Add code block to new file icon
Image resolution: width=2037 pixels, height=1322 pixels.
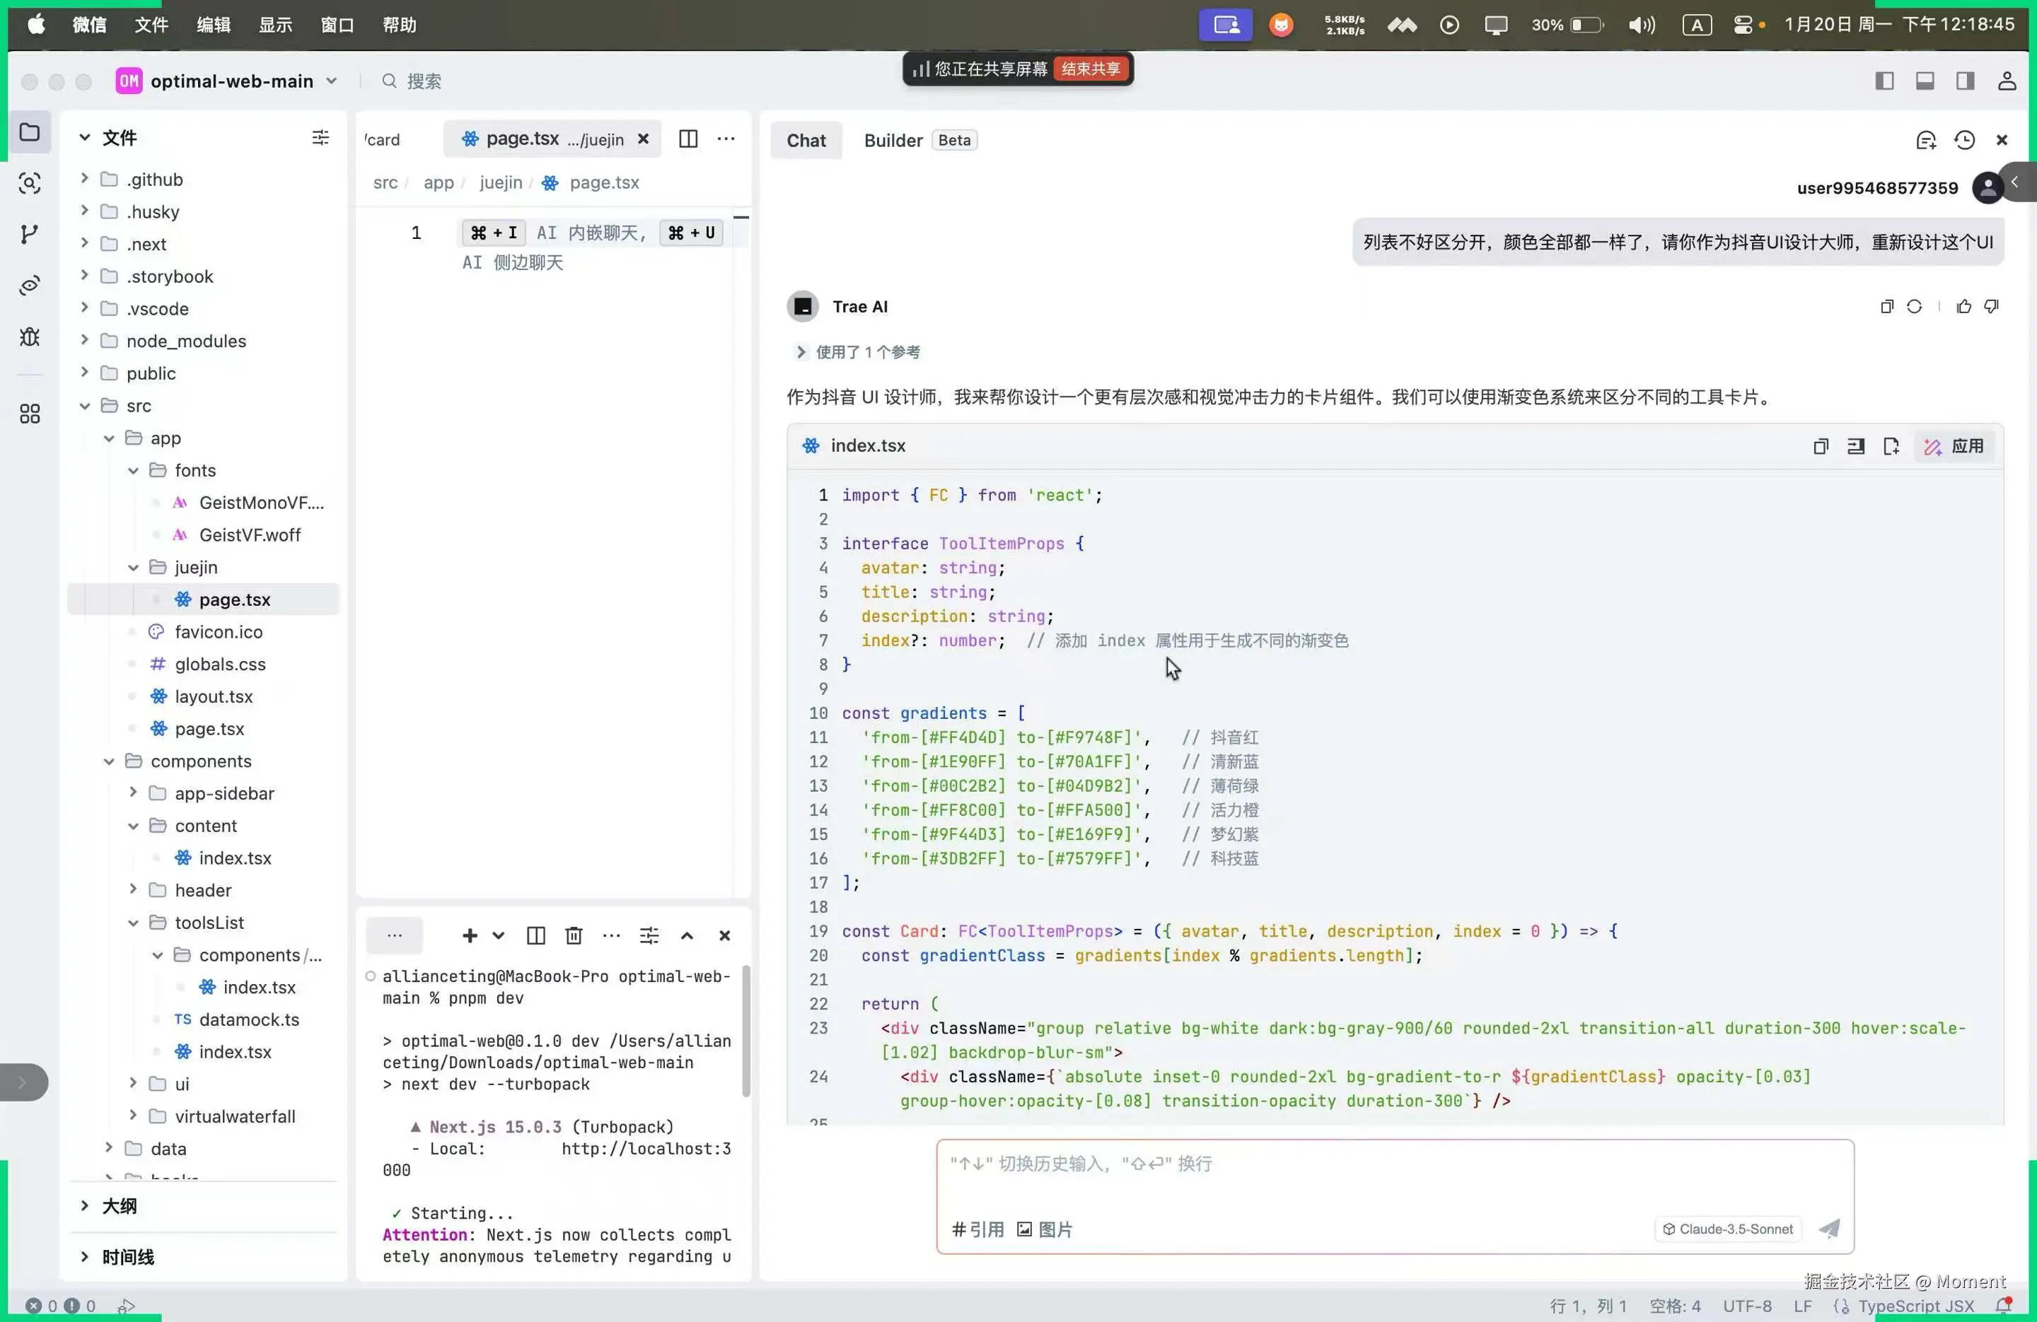tap(1891, 446)
